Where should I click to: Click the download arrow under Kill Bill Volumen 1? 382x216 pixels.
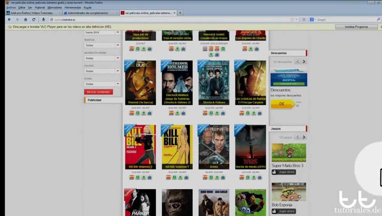pos(180,177)
